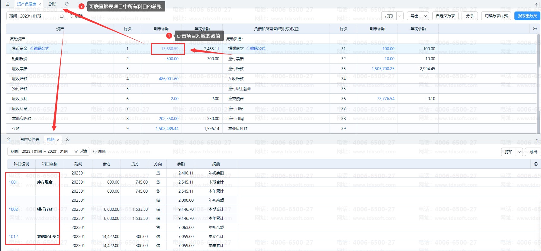Image resolution: width=541 pixels, height=251 pixels.
Task: Click the 报表重分类 blue button
Action: click(x=527, y=16)
